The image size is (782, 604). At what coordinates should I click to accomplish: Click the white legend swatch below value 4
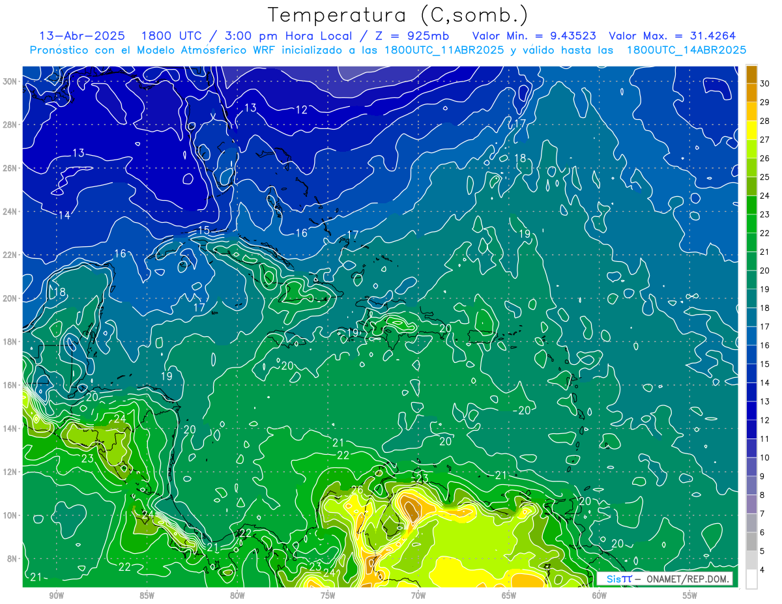tap(751, 579)
